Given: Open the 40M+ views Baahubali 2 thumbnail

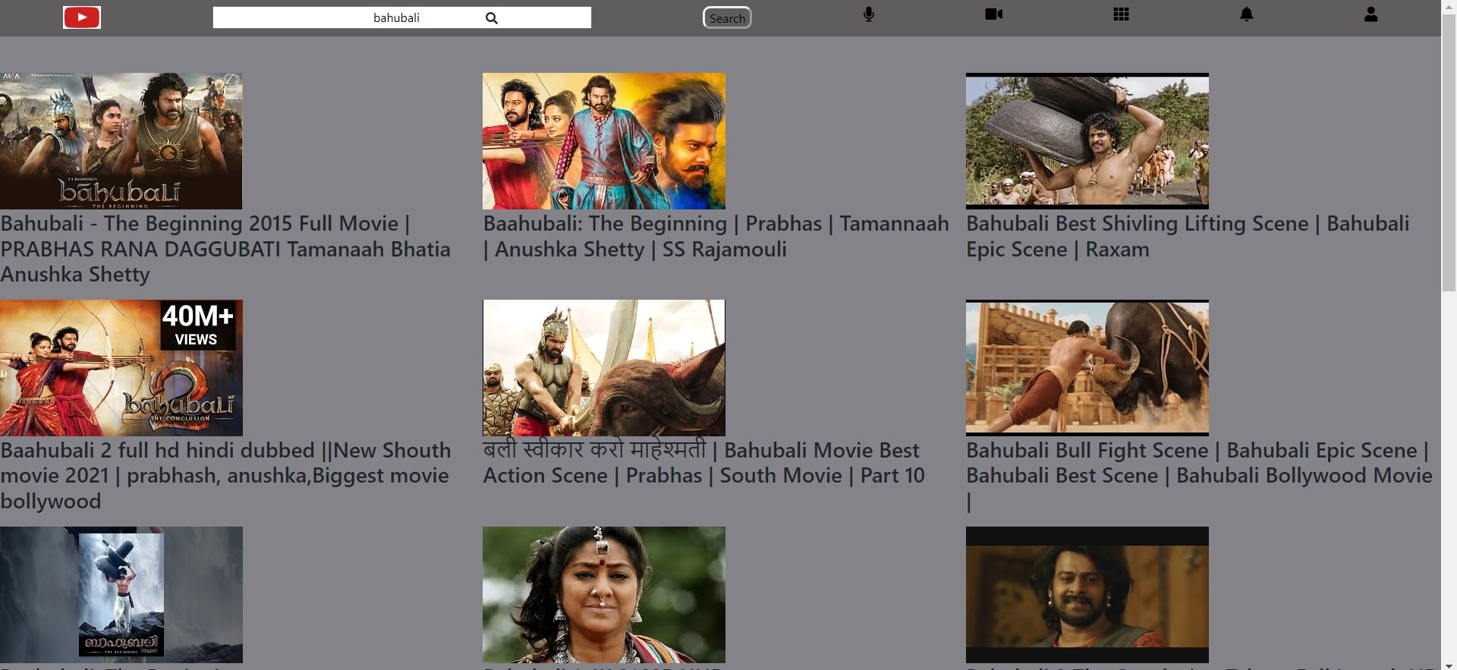Looking at the screenshot, I should tap(121, 368).
